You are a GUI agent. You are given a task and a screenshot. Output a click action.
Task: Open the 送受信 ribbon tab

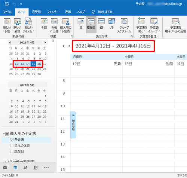[x=36, y=12]
